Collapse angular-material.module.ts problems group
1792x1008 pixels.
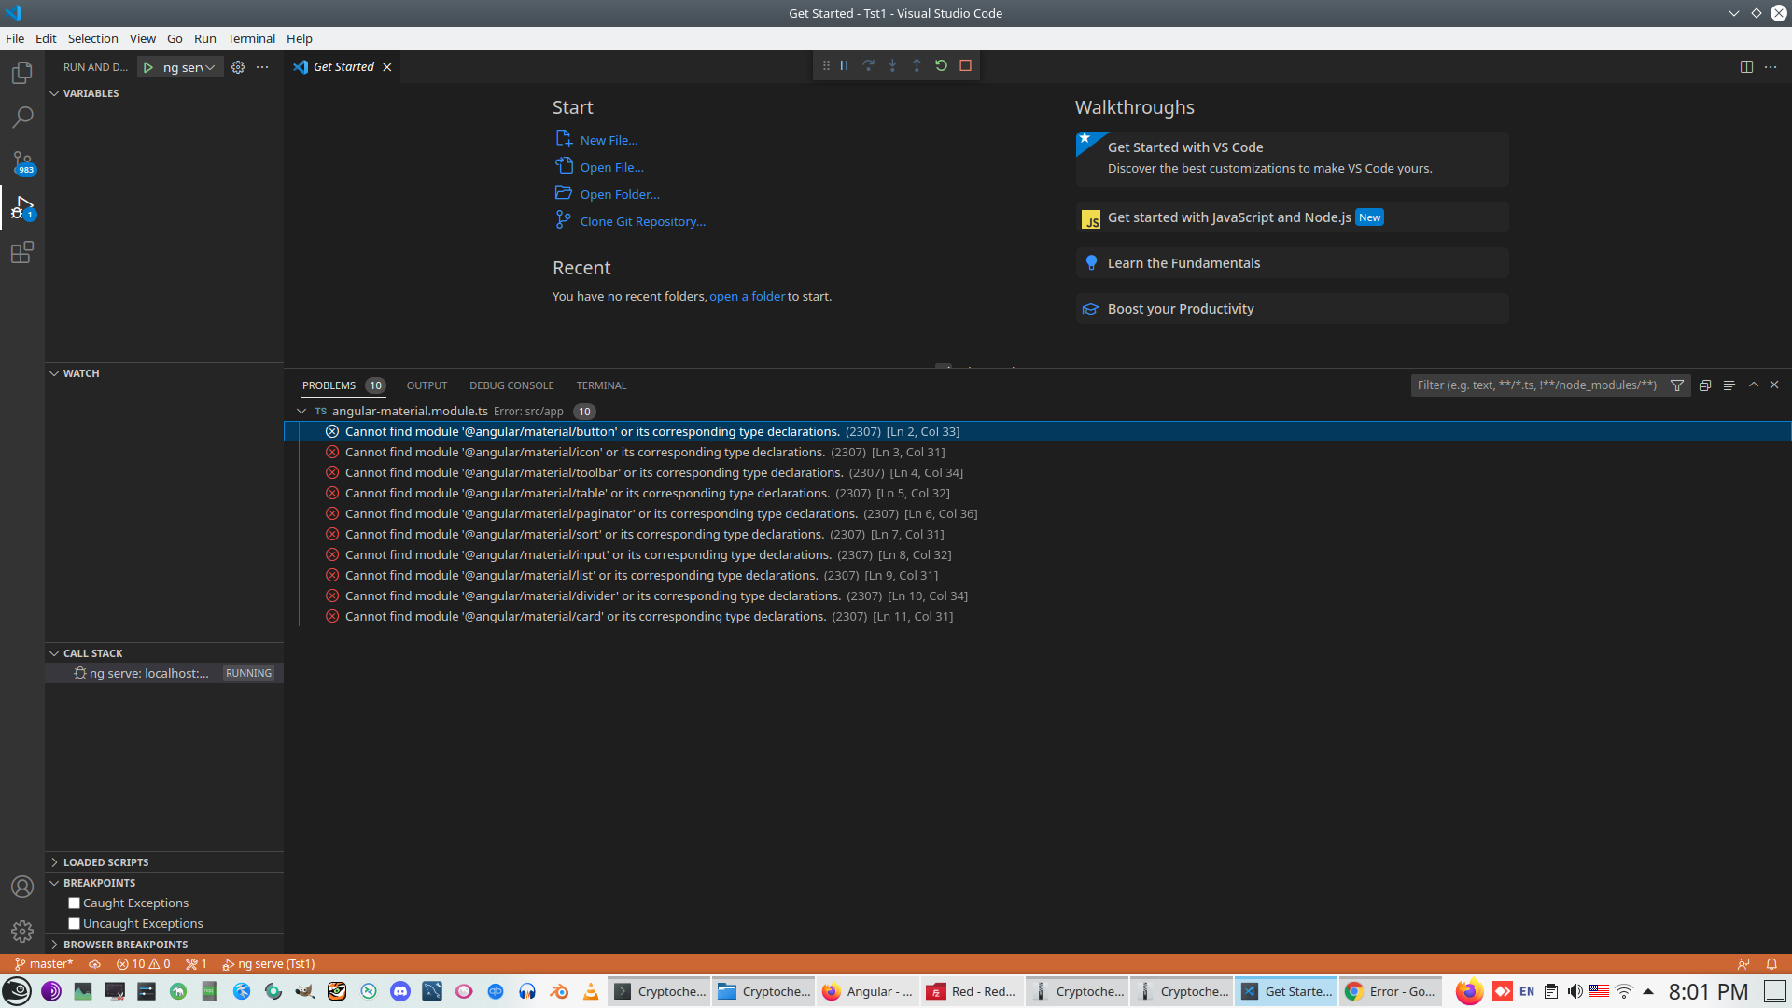[301, 411]
